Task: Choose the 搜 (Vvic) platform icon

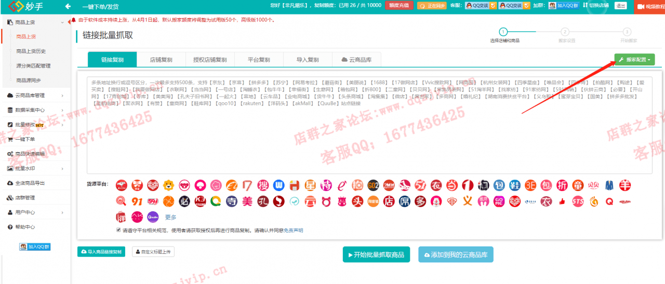Action: (263, 185)
